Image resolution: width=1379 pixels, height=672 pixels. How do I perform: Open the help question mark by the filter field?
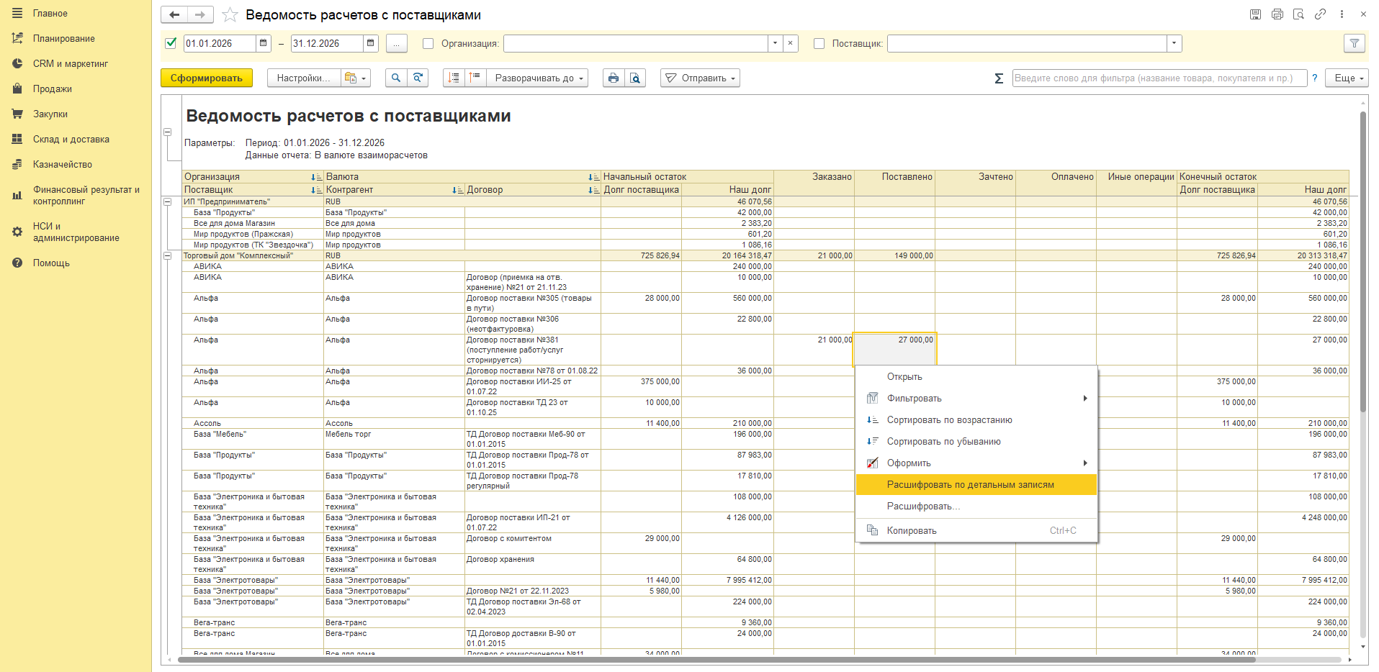click(x=1314, y=78)
